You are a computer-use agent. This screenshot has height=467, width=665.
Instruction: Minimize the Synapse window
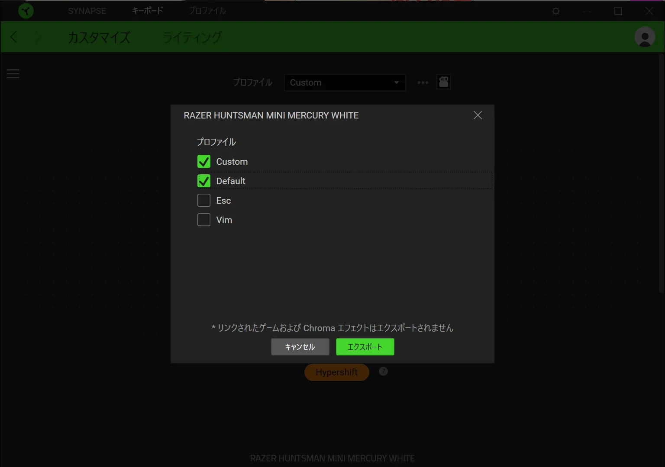[587, 11]
